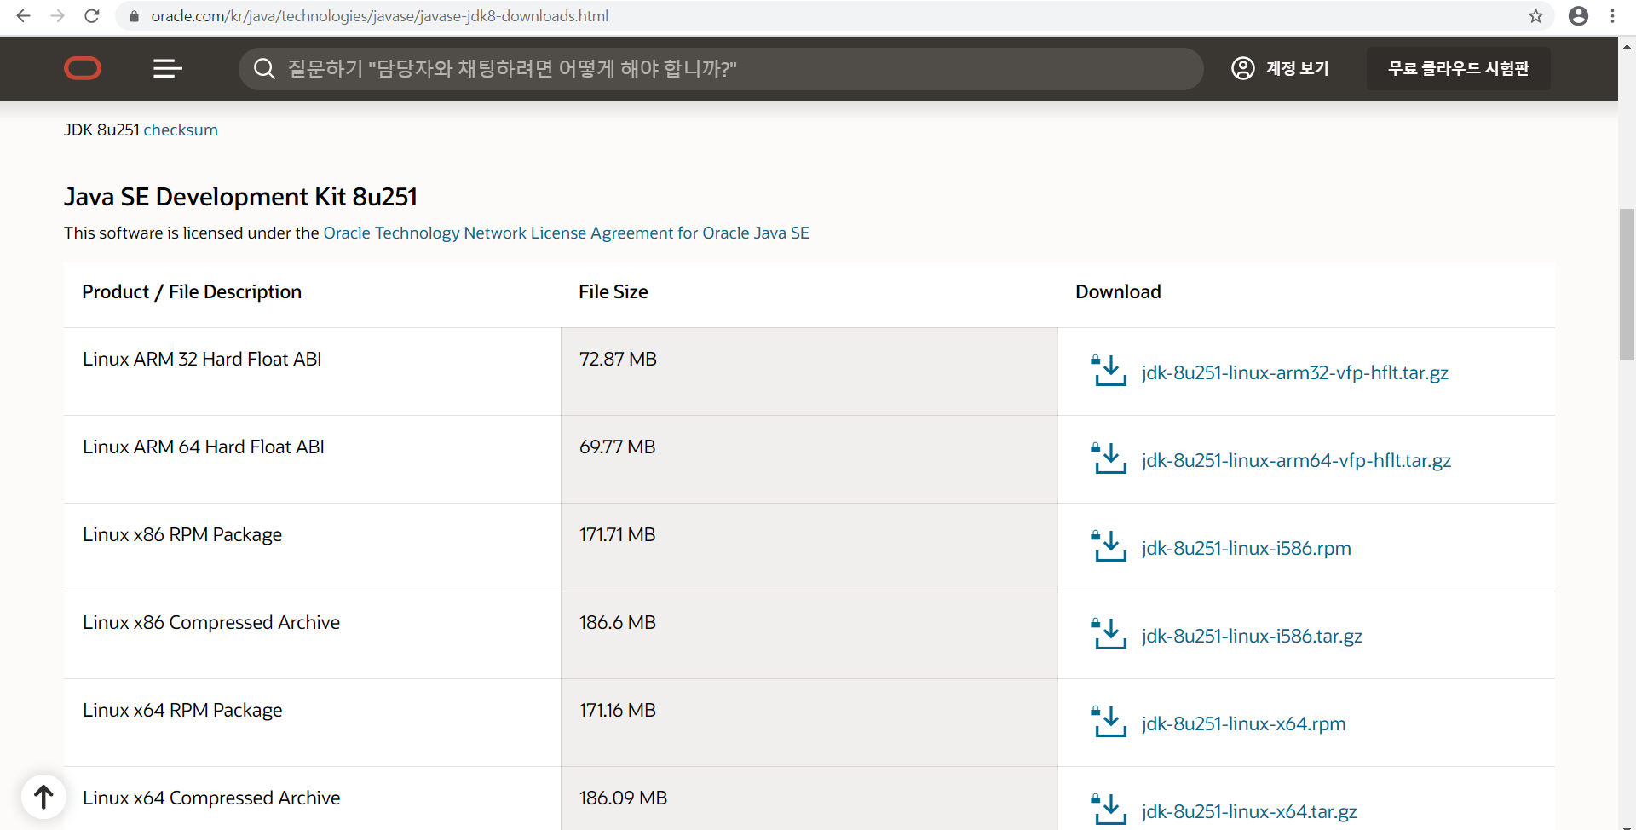The width and height of the screenshot is (1636, 830).
Task: Click the padlock site info icon
Action: [x=134, y=16]
